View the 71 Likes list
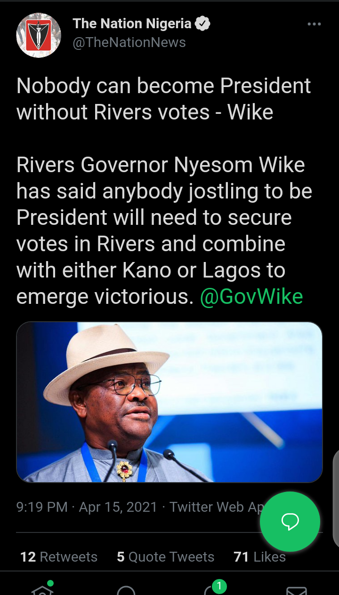 coord(260,557)
